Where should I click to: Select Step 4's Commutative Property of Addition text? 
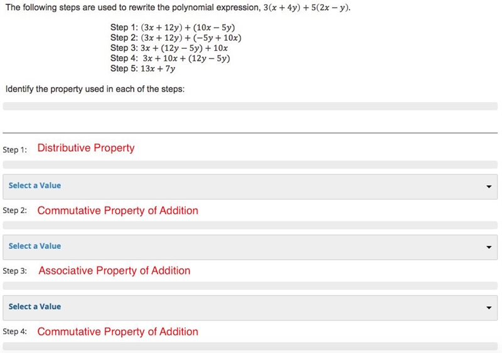click(117, 331)
